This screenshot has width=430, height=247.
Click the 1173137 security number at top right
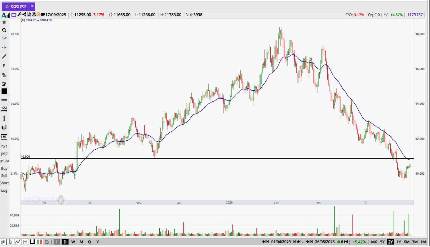(415, 15)
